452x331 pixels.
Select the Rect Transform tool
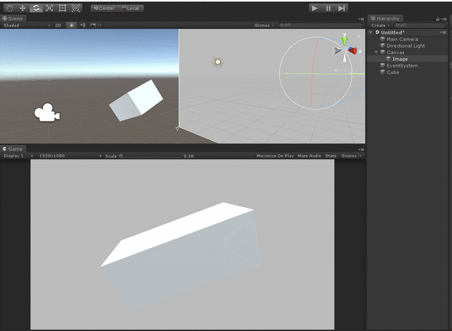click(x=63, y=8)
